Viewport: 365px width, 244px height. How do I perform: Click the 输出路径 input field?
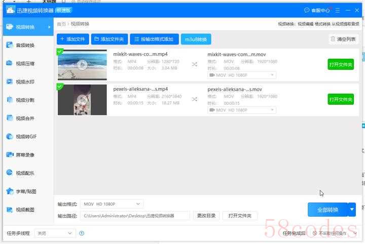(x=135, y=216)
